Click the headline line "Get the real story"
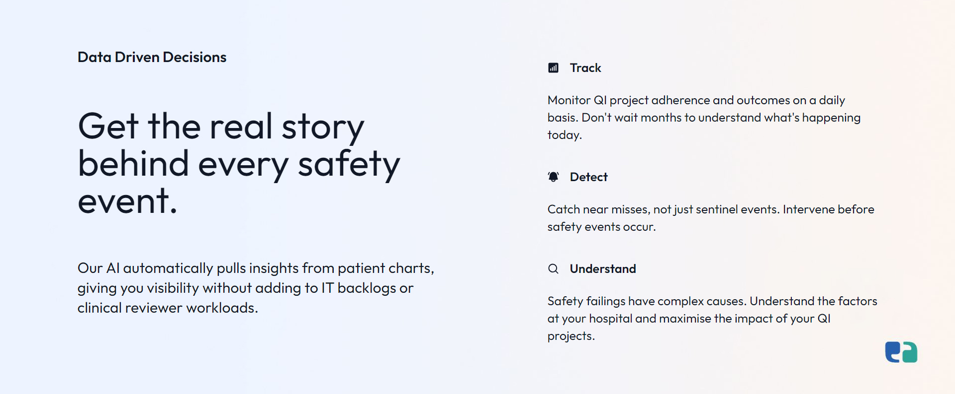Viewport: 955px width, 394px height. [x=221, y=127]
